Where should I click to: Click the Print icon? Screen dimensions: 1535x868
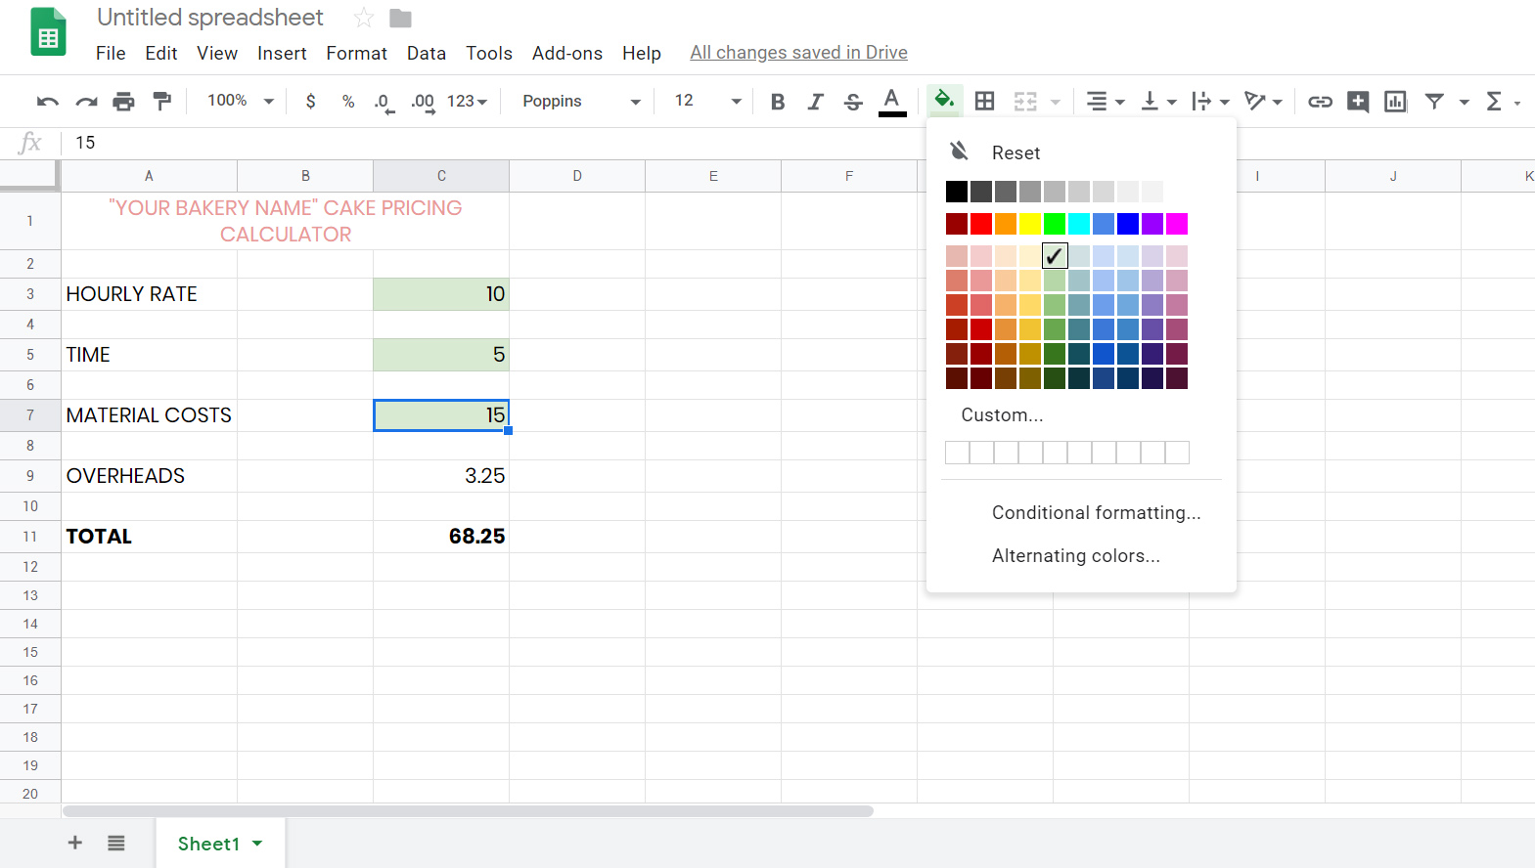(123, 102)
